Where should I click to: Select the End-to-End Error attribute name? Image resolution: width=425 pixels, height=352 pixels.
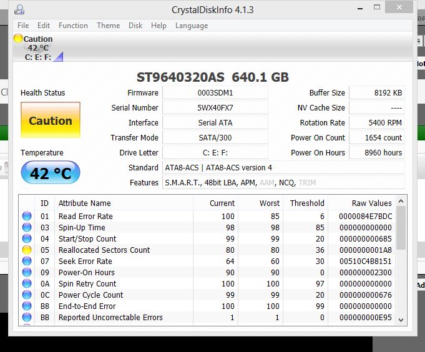tap(87, 306)
